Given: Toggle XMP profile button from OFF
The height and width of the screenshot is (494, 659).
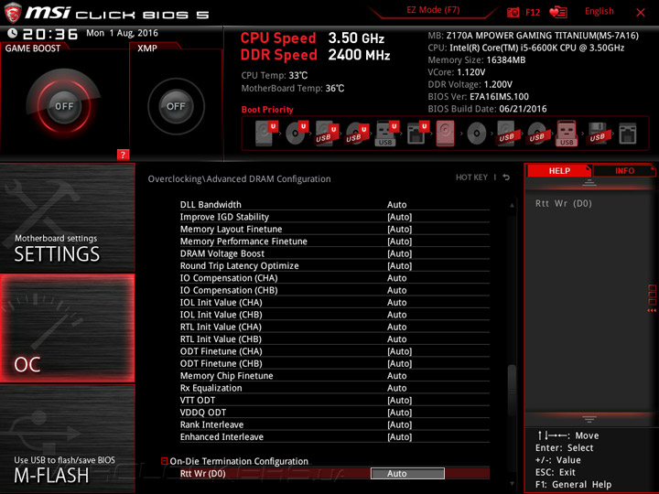Looking at the screenshot, I should (176, 106).
